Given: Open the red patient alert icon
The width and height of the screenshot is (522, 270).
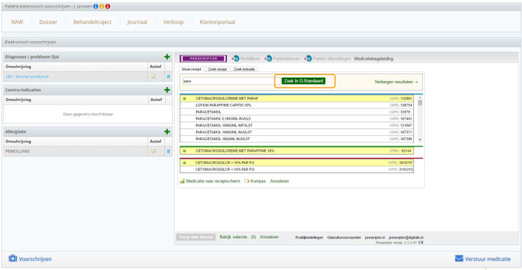Looking at the screenshot, I should pyautogui.click(x=107, y=6).
